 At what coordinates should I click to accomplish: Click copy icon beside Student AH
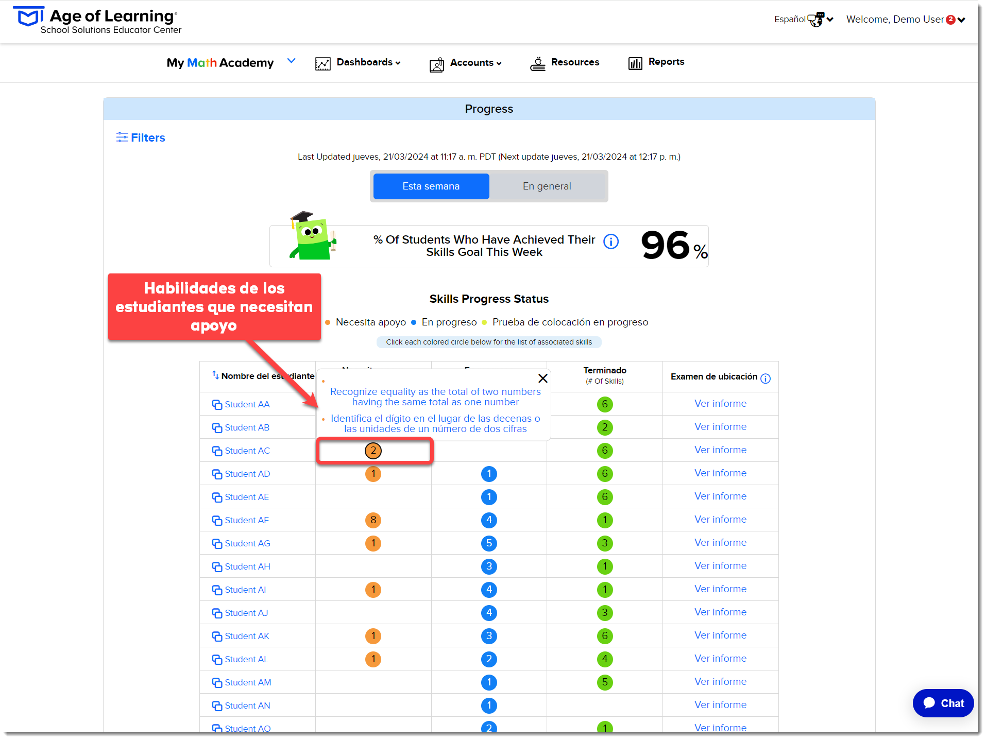217,567
